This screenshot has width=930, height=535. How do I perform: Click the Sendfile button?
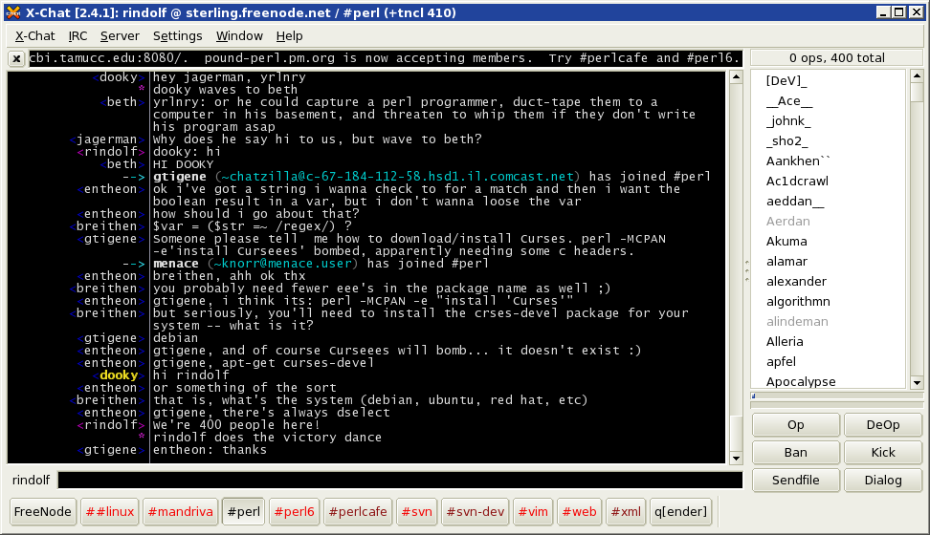point(796,481)
